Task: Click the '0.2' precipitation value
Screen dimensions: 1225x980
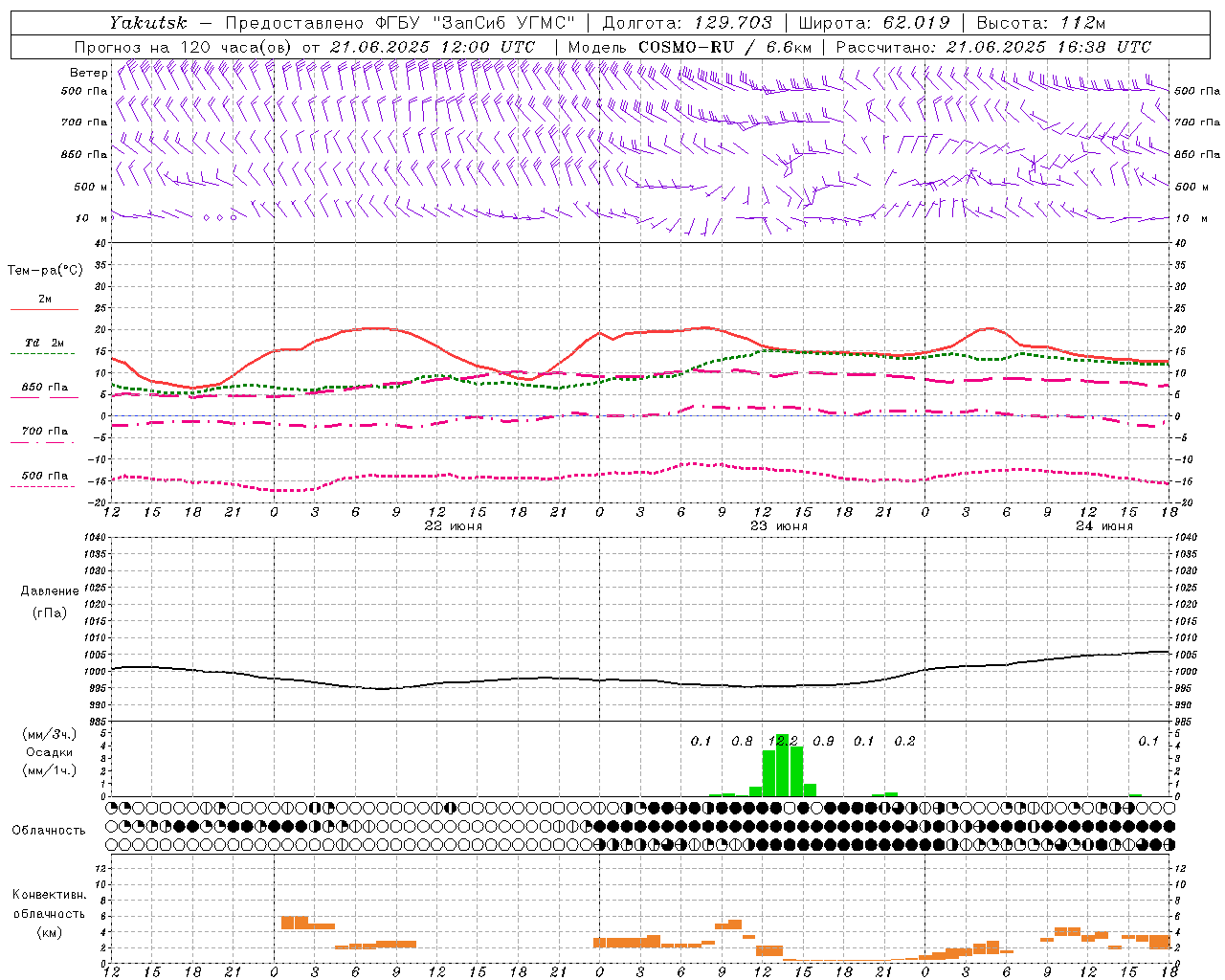Action: (904, 741)
